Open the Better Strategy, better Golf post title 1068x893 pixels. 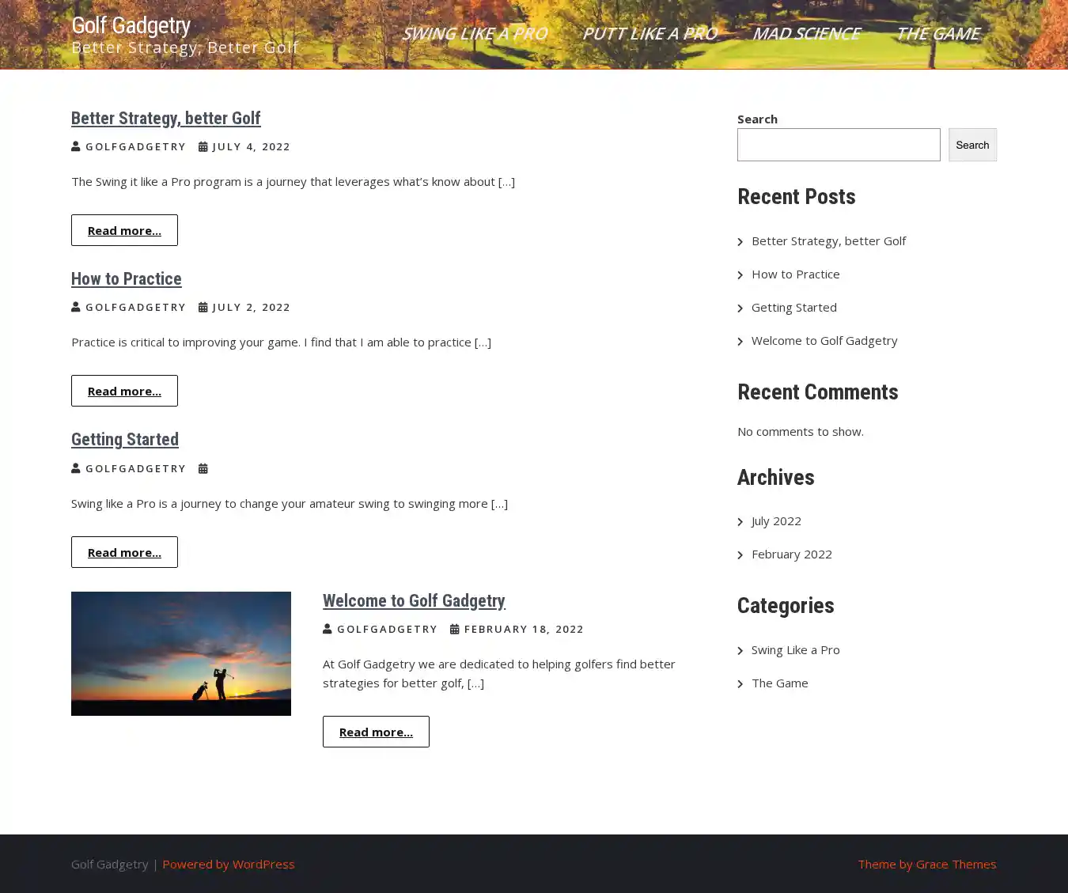click(x=165, y=118)
